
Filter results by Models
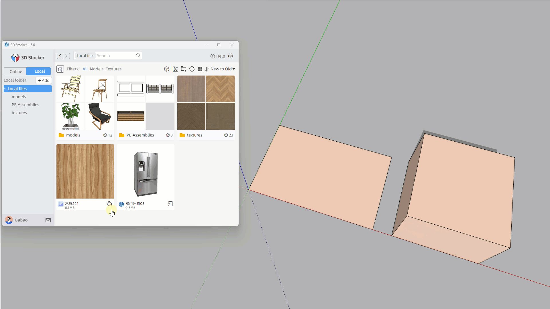coord(97,69)
